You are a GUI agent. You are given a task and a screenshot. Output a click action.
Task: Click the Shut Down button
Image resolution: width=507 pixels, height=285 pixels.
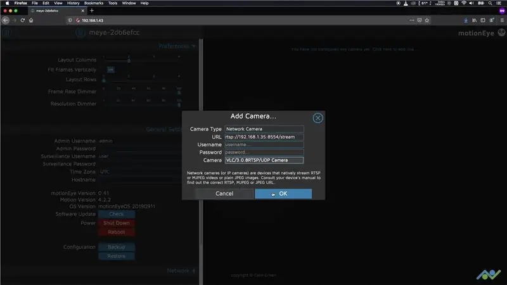pos(117,223)
